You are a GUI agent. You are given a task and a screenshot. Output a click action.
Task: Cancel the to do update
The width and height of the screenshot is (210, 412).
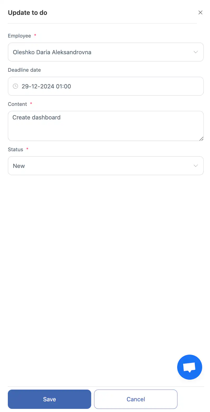[x=136, y=399]
